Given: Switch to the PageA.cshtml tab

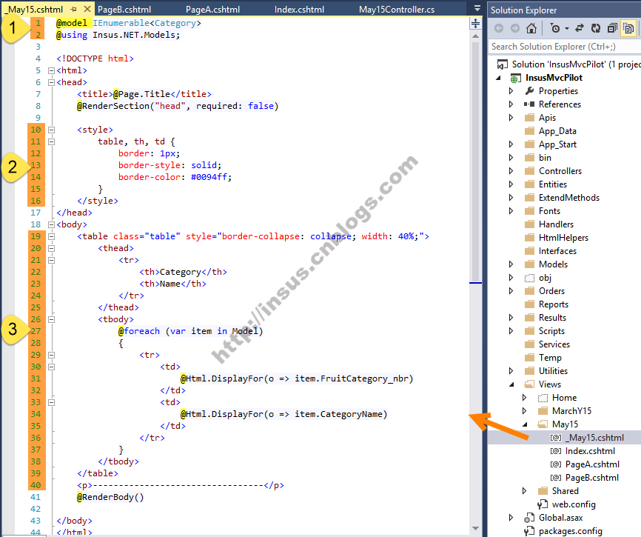Looking at the screenshot, I should pos(212,10).
